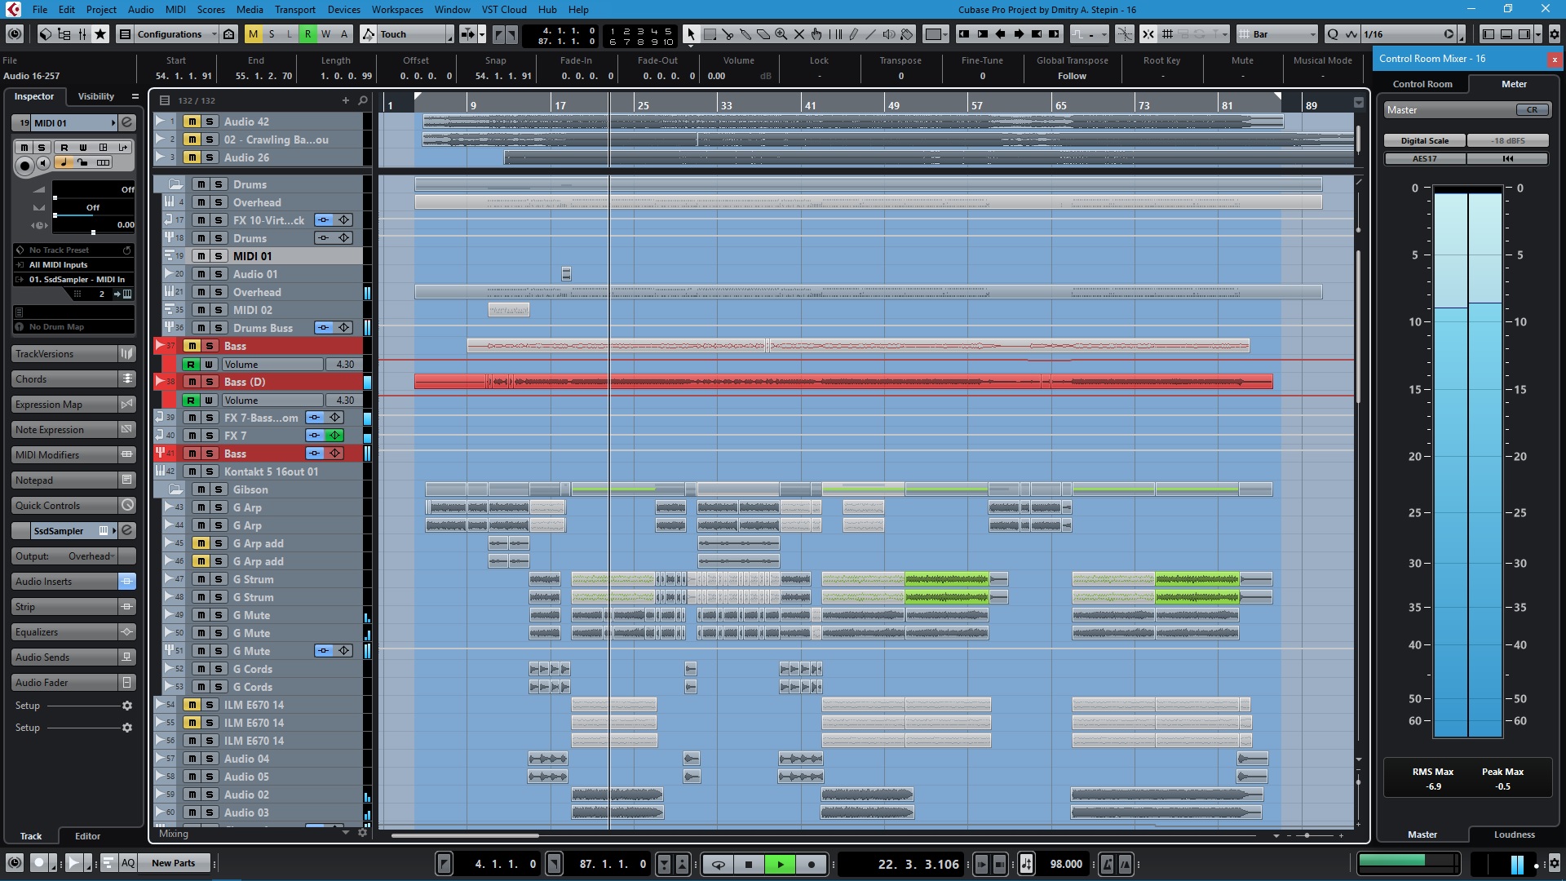Start playback with the Play button
Image resolution: width=1566 pixels, height=881 pixels.
click(x=780, y=864)
